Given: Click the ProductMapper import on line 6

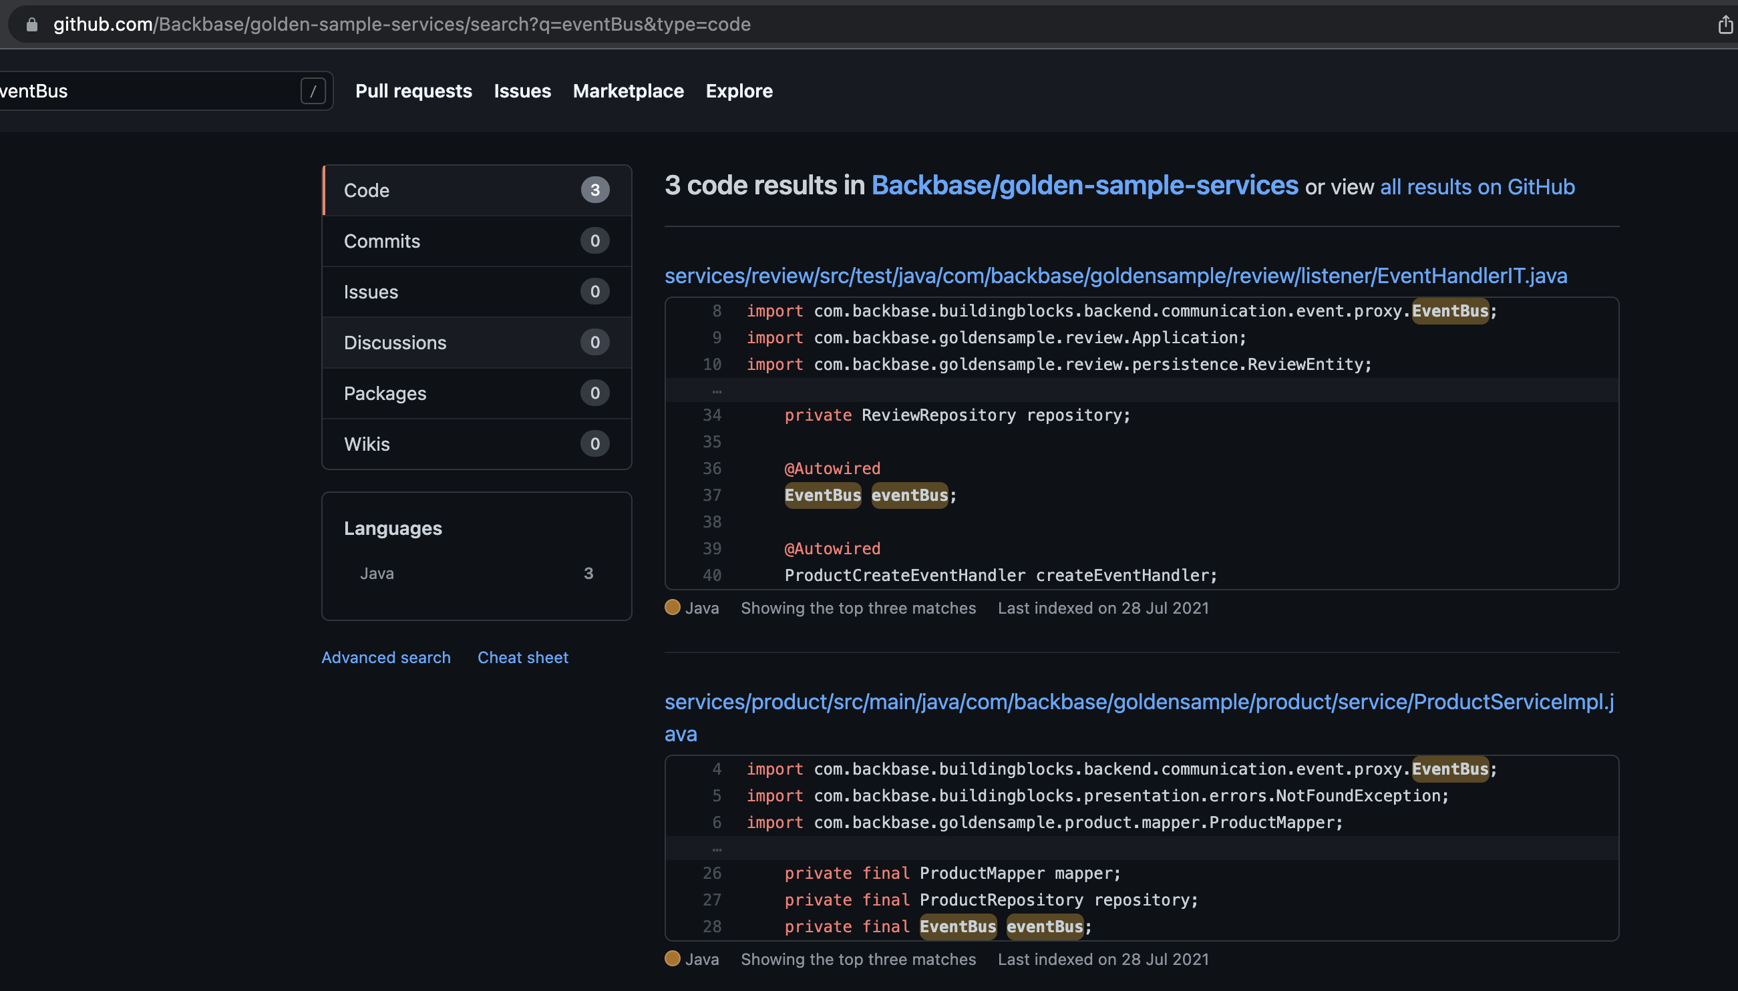Looking at the screenshot, I should 1044,823.
